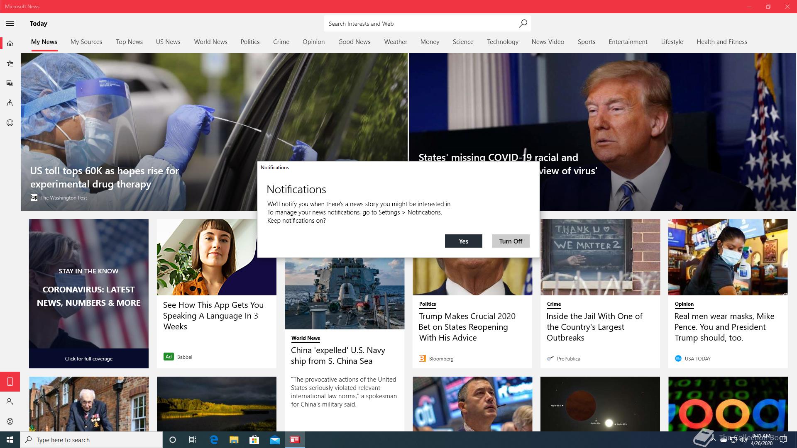
Task: Open the US News tab
Action: coord(168,42)
